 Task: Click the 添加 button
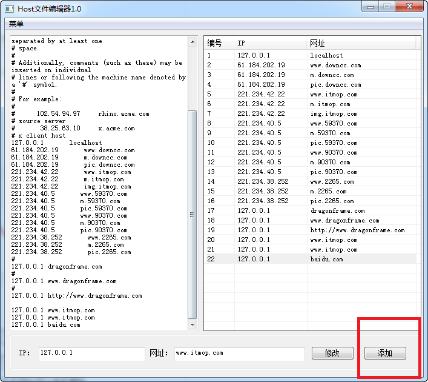(385, 353)
